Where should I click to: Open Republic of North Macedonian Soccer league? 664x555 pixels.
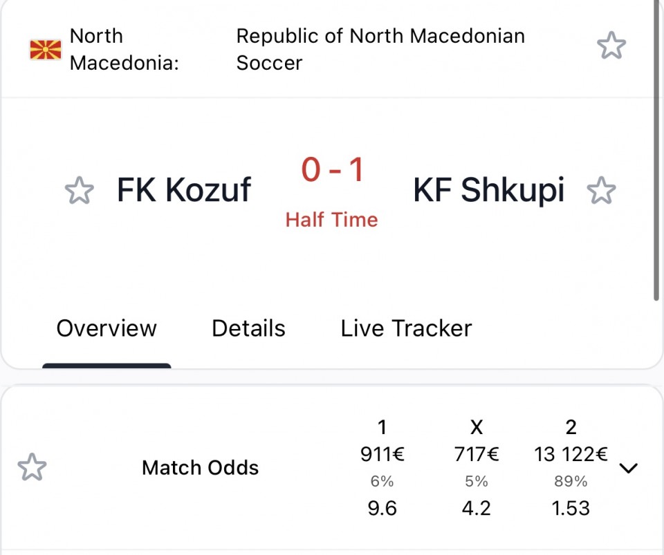pos(380,50)
